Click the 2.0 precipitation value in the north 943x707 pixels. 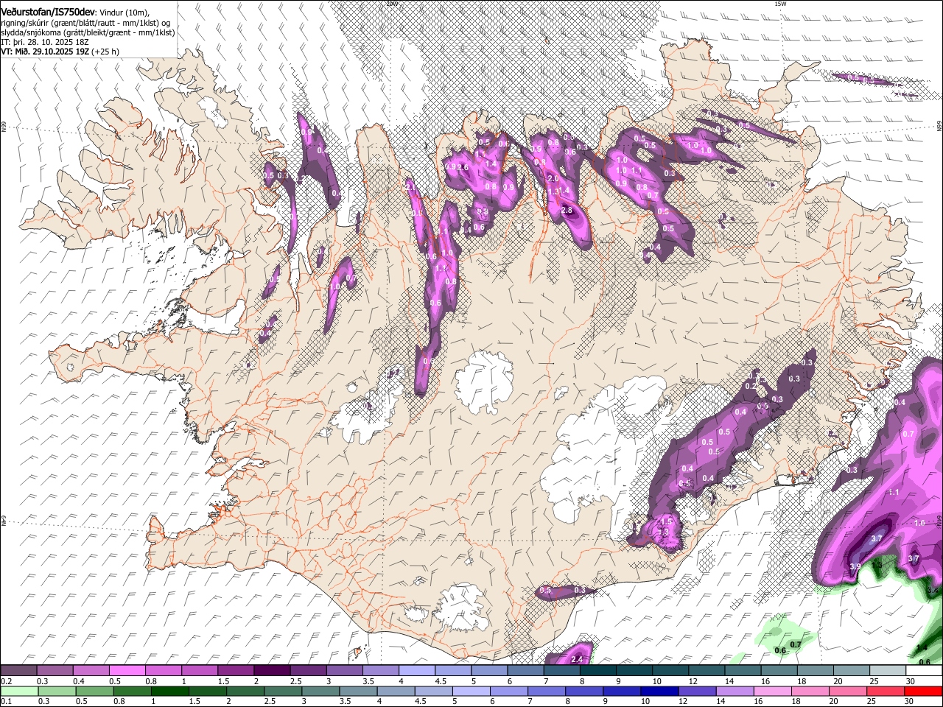point(553,179)
